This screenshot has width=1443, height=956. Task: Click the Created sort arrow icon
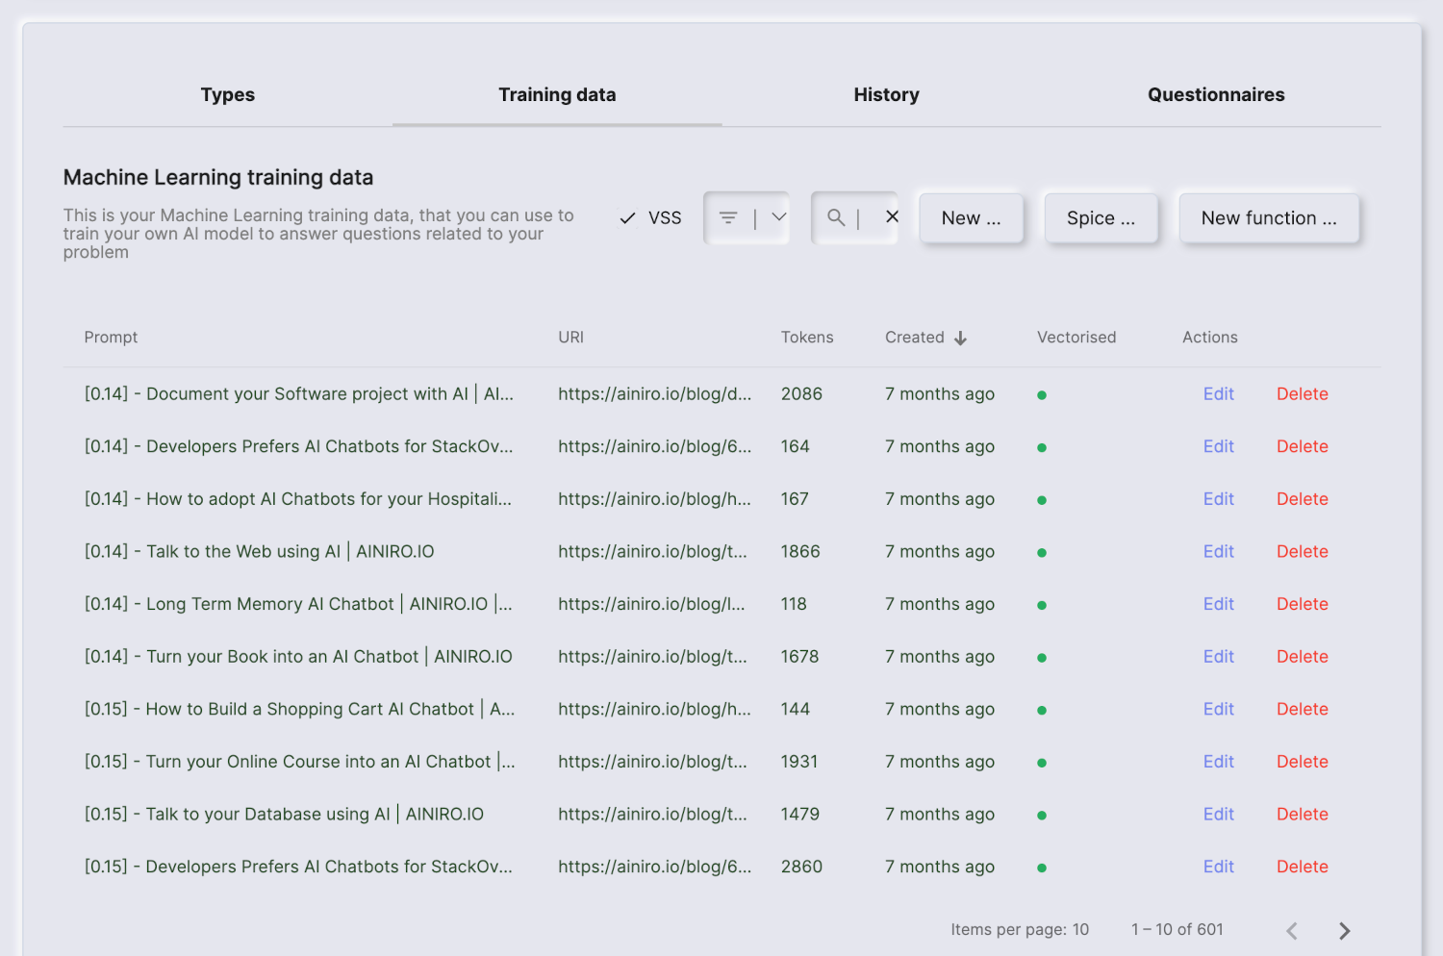pos(960,338)
